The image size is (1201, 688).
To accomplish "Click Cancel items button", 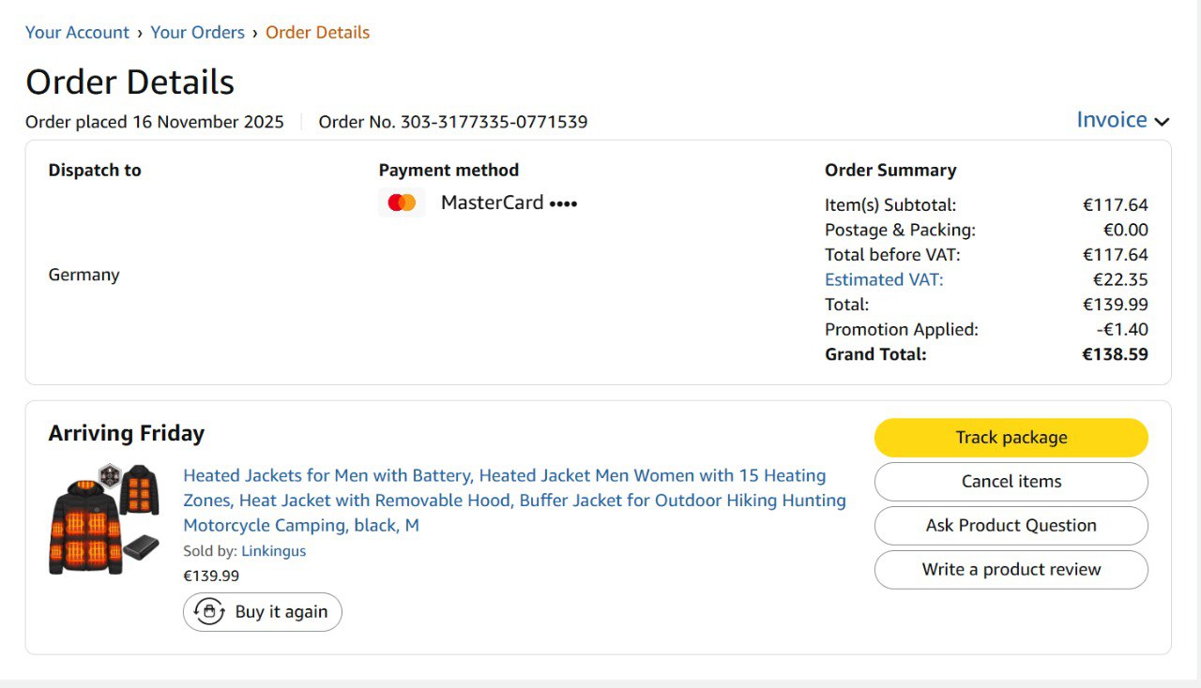I will point(1011,482).
